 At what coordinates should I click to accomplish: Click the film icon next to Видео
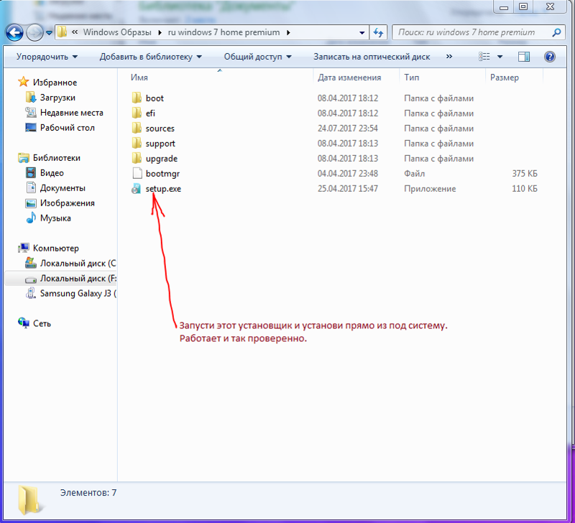[x=31, y=172]
